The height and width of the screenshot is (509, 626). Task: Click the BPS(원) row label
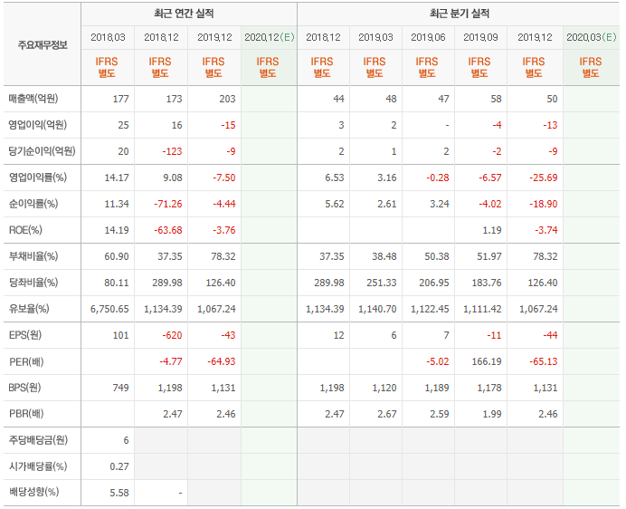[24, 388]
